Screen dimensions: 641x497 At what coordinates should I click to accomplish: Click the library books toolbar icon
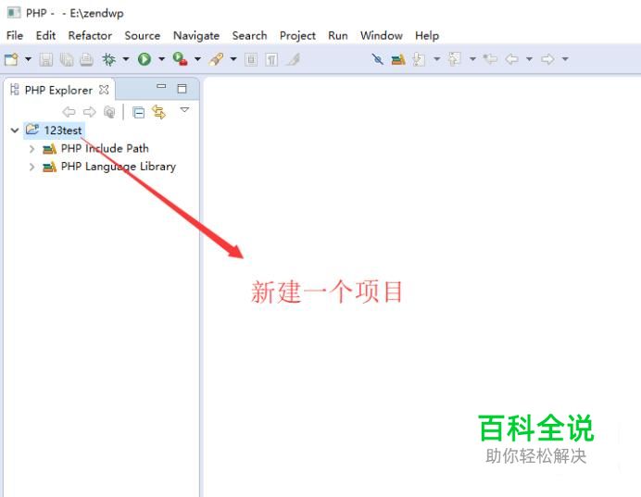point(398,59)
